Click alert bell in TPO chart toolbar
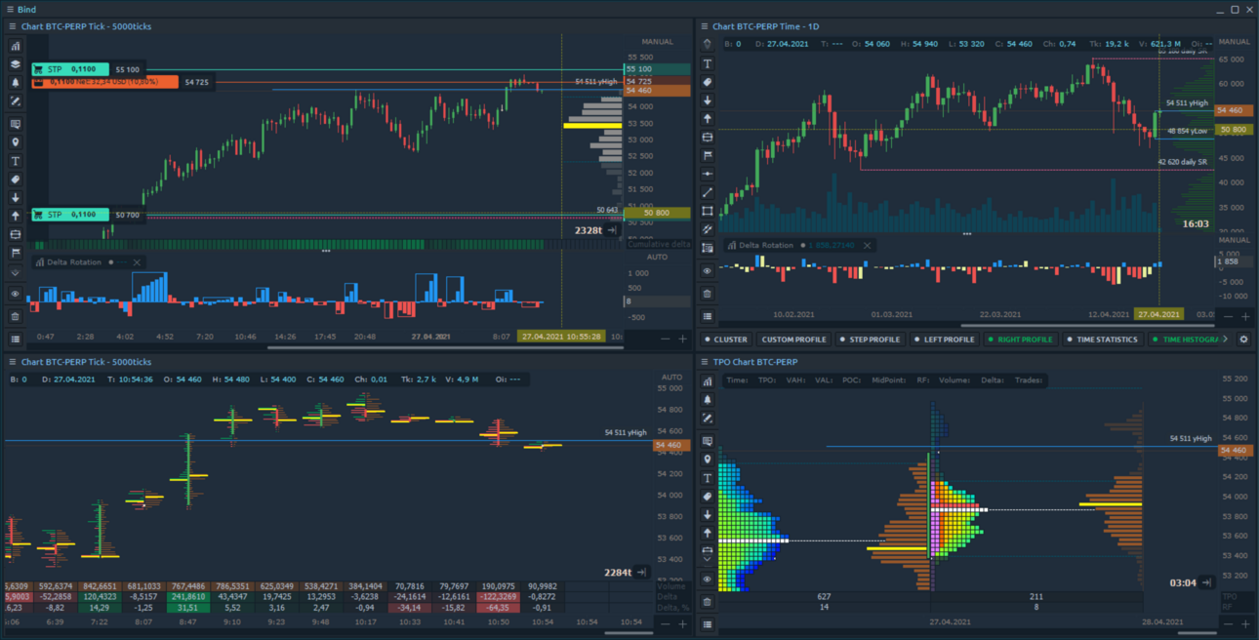Image resolution: width=1259 pixels, height=640 pixels. [708, 400]
